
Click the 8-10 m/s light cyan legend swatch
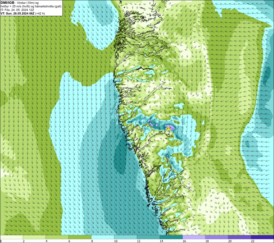(x=103, y=237)
